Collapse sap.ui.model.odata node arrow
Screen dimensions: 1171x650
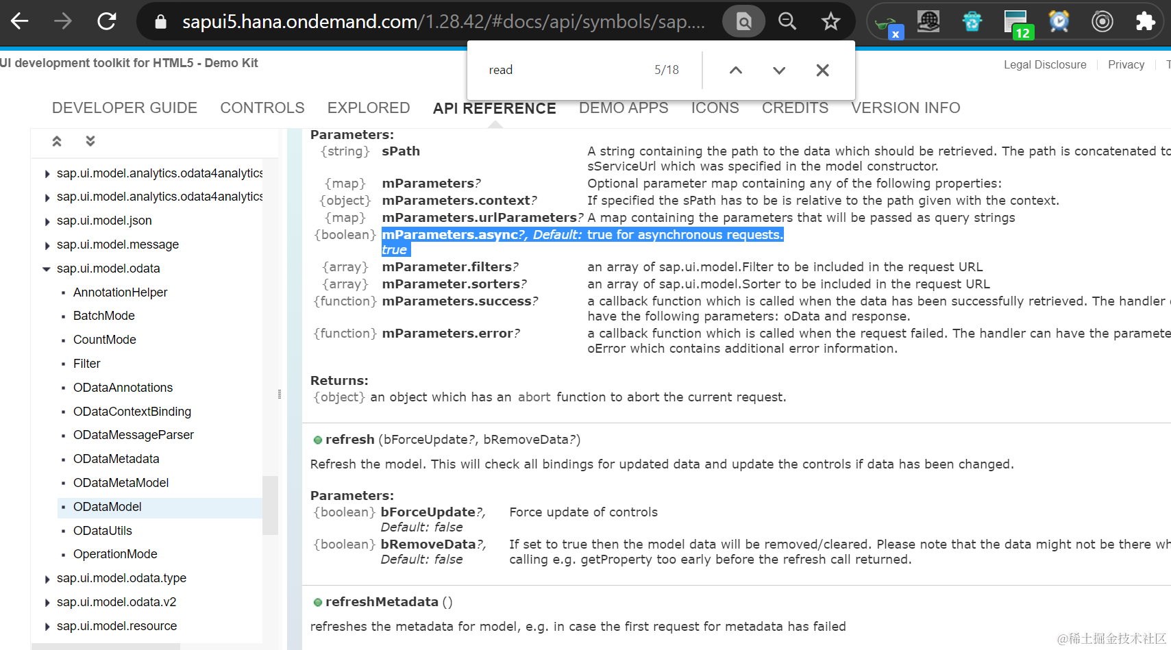point(47,269)
